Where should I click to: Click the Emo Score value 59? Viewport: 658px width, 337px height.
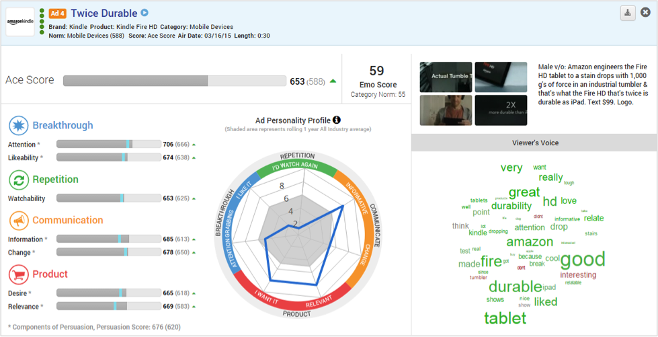click(x=377, y=70)
